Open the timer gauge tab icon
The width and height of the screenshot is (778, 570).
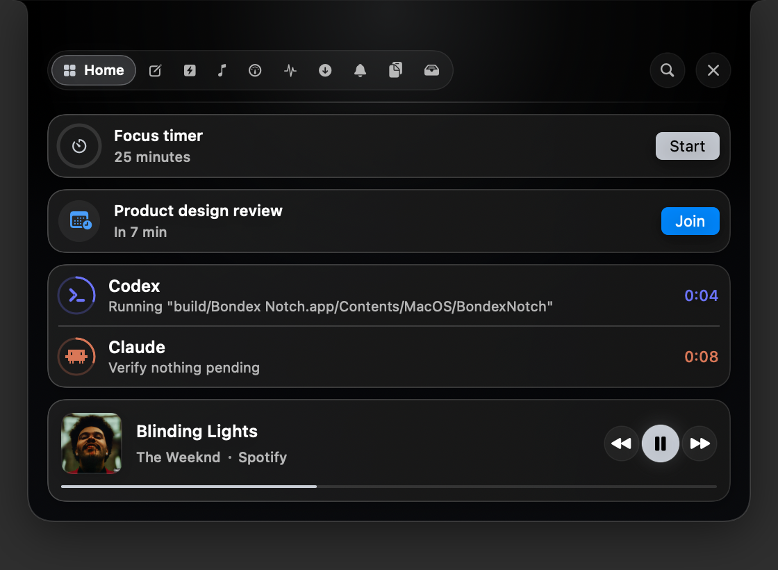255,70
